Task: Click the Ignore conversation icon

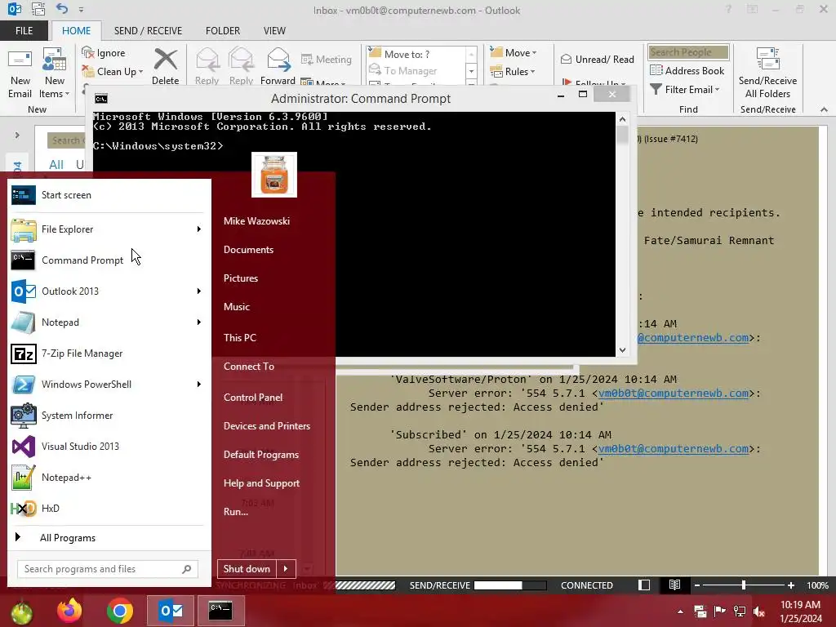Action: tap(87, 52)
